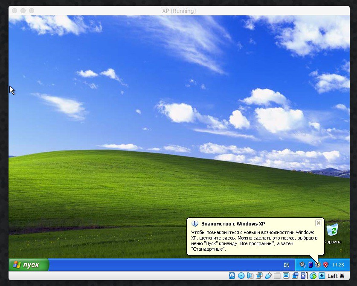This screenshot has width=357, height=286.
Task: Minimize the XP [Running] VirtualBox window
Action: (x=23, y=11)
